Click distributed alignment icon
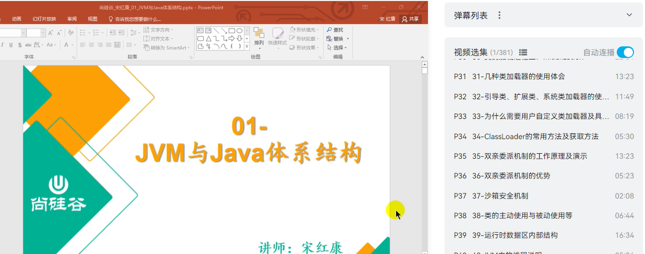The image size is (645, 254). point(117,45)
